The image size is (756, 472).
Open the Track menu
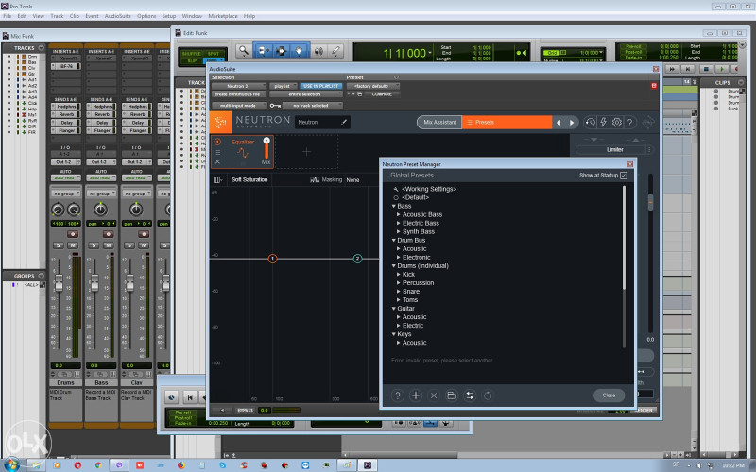tap(57, 16)
